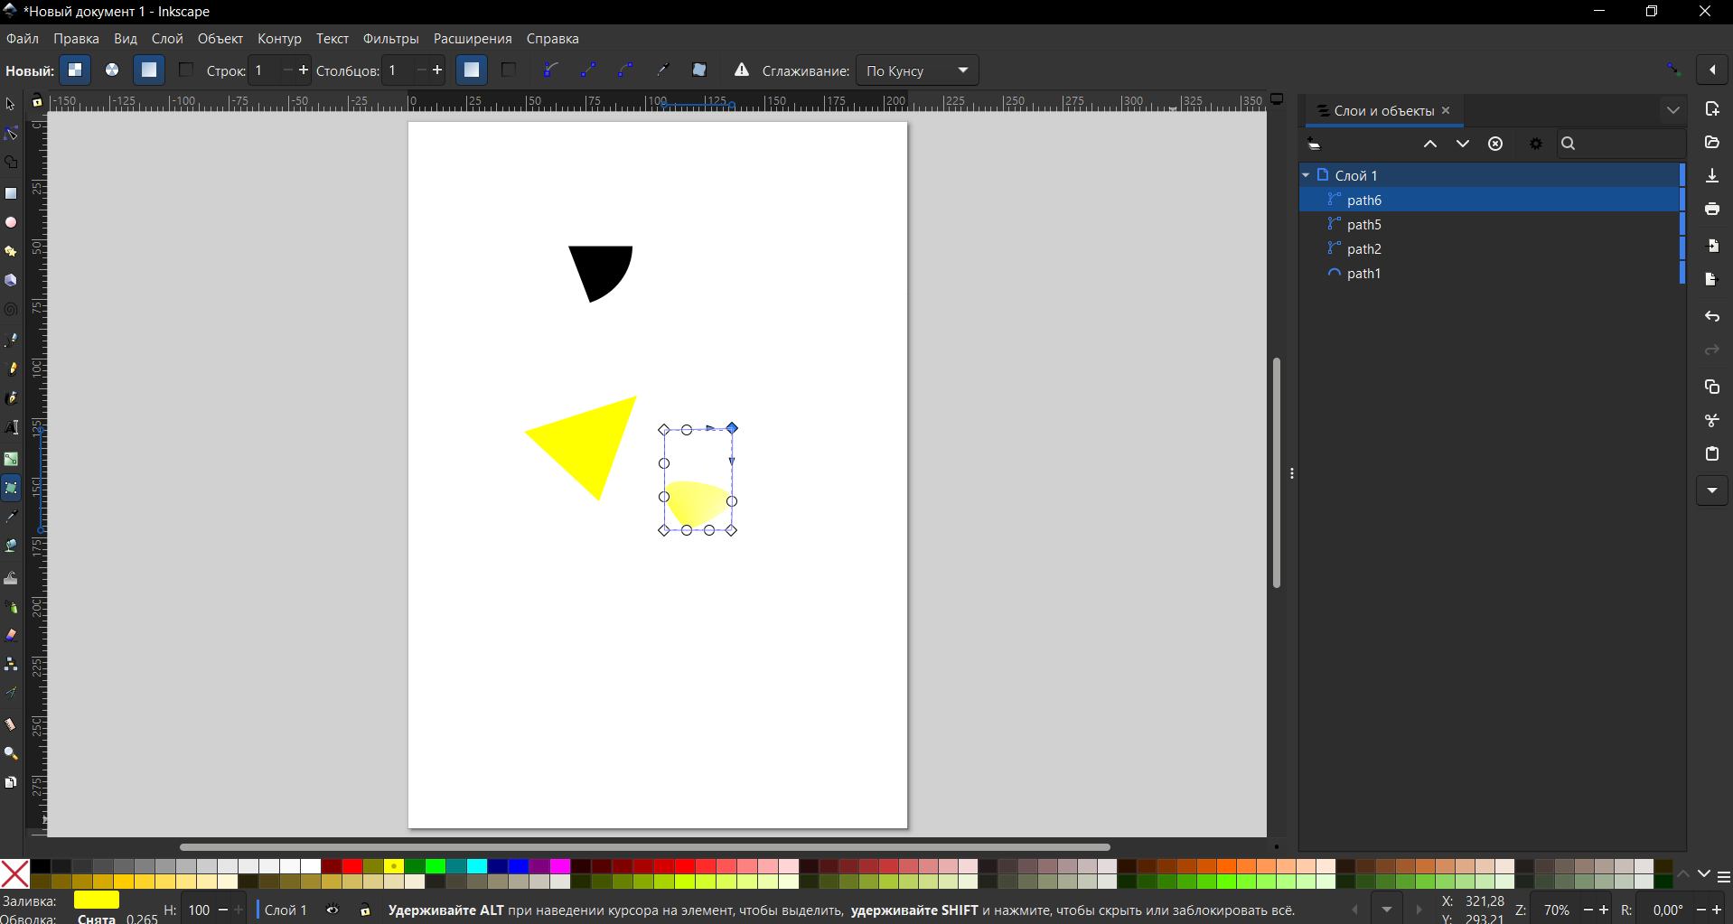This screenshot has height=924, width=1733.
Task: Open the Контур menu
Action: (x=279, y=39)
